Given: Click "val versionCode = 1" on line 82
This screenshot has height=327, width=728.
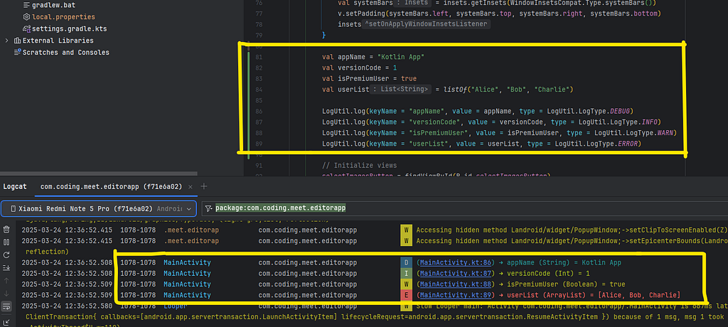Looking at the screenshot, I should pyautogui.click(x=360, y=68).
